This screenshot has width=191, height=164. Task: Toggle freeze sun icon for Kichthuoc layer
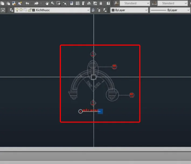(x=21, y=10)
